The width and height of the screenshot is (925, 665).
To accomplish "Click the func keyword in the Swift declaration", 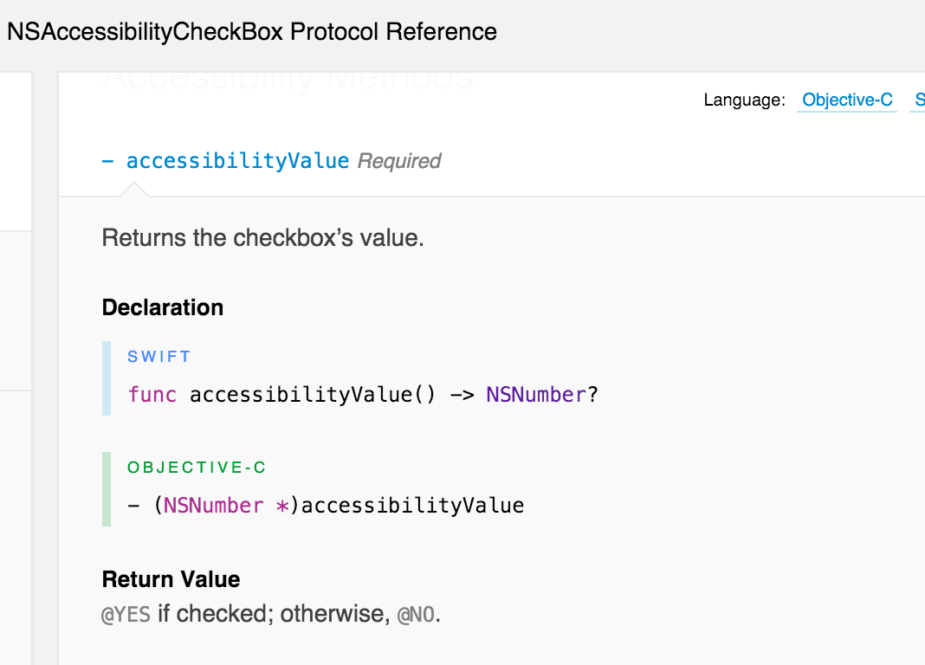I will tap(152, 395).
